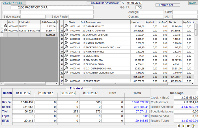Click Rim.Dir. total 3.546.822,37
This screenshot has width=198, height=128.
137,102
